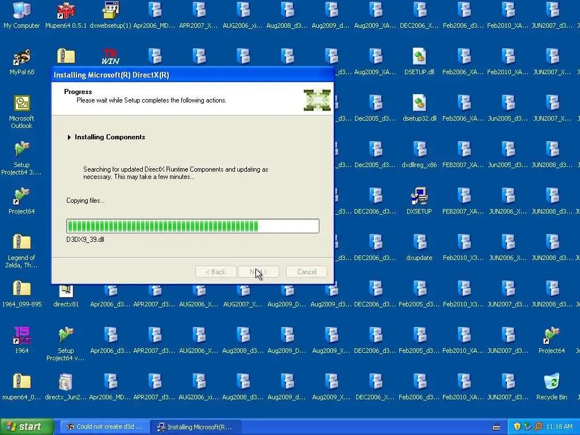Image resolution: width=580 pixels, height=435 pixels.
Task: Click the 'Progress' heading in setup dialog
Action: 78,92
